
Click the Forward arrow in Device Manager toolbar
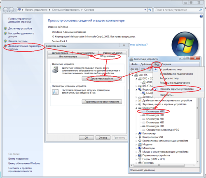coord(137,69)
